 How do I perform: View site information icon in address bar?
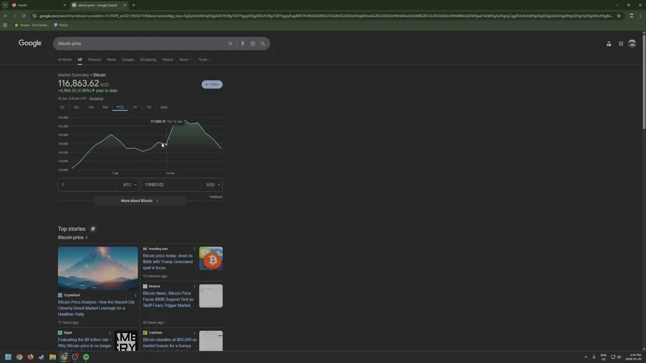(x=34, y=16)
